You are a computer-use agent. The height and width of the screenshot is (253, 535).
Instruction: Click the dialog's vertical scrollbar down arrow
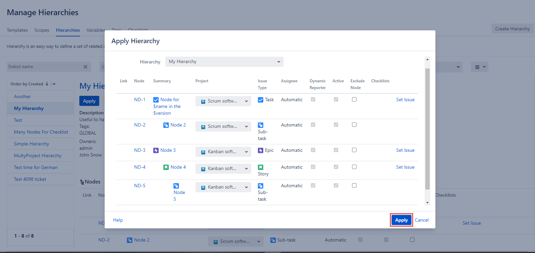click(x=427, y=203)
